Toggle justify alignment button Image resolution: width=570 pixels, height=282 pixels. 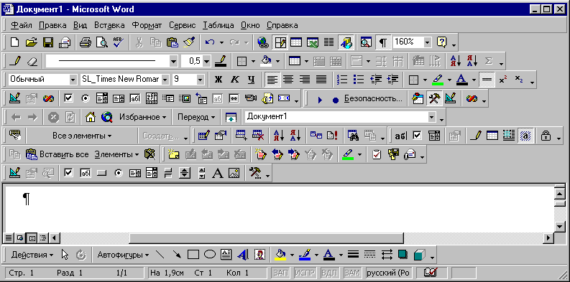click(x=321, y=80)
